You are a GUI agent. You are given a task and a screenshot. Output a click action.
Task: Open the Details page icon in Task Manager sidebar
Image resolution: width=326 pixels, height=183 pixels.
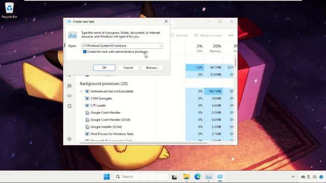pos(69,96)
